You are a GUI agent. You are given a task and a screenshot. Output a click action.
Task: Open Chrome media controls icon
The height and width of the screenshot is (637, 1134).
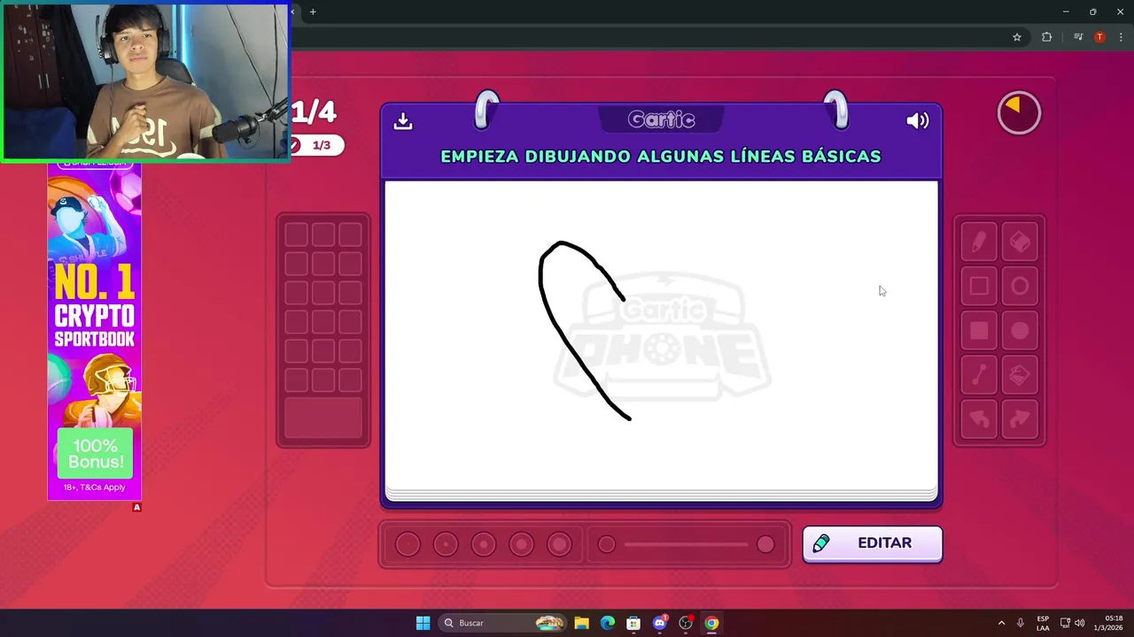1077,37
